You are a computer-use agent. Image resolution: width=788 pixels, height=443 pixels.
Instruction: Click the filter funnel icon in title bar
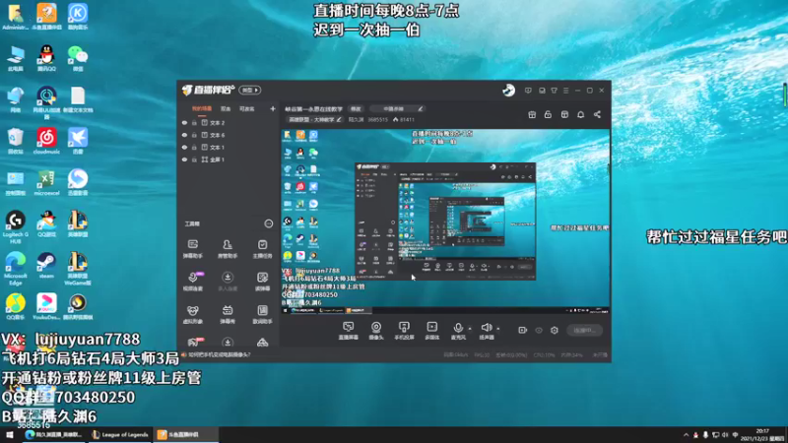tap(554, 91)
